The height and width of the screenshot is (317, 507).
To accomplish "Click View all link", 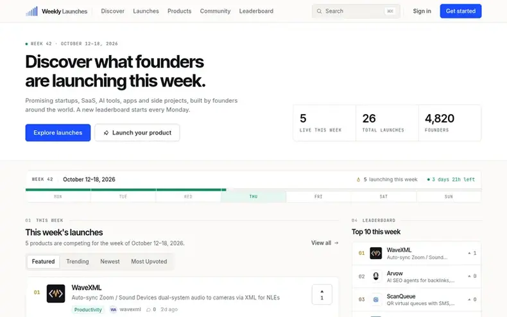I will coord(325,243).
